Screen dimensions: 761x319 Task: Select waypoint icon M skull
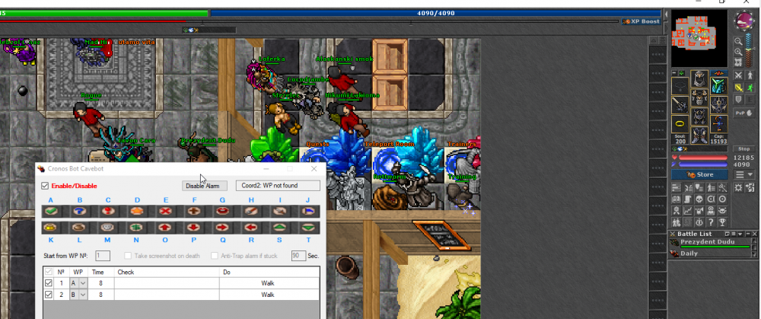coord(107,227)
